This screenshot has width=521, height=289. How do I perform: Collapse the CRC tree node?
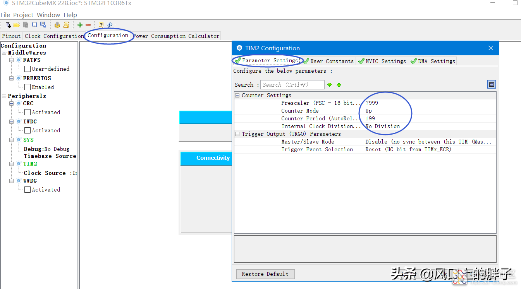[x=12, y=103]
